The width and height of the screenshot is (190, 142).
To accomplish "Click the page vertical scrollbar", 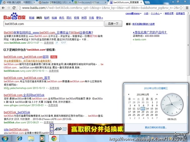I will point(188,45).
